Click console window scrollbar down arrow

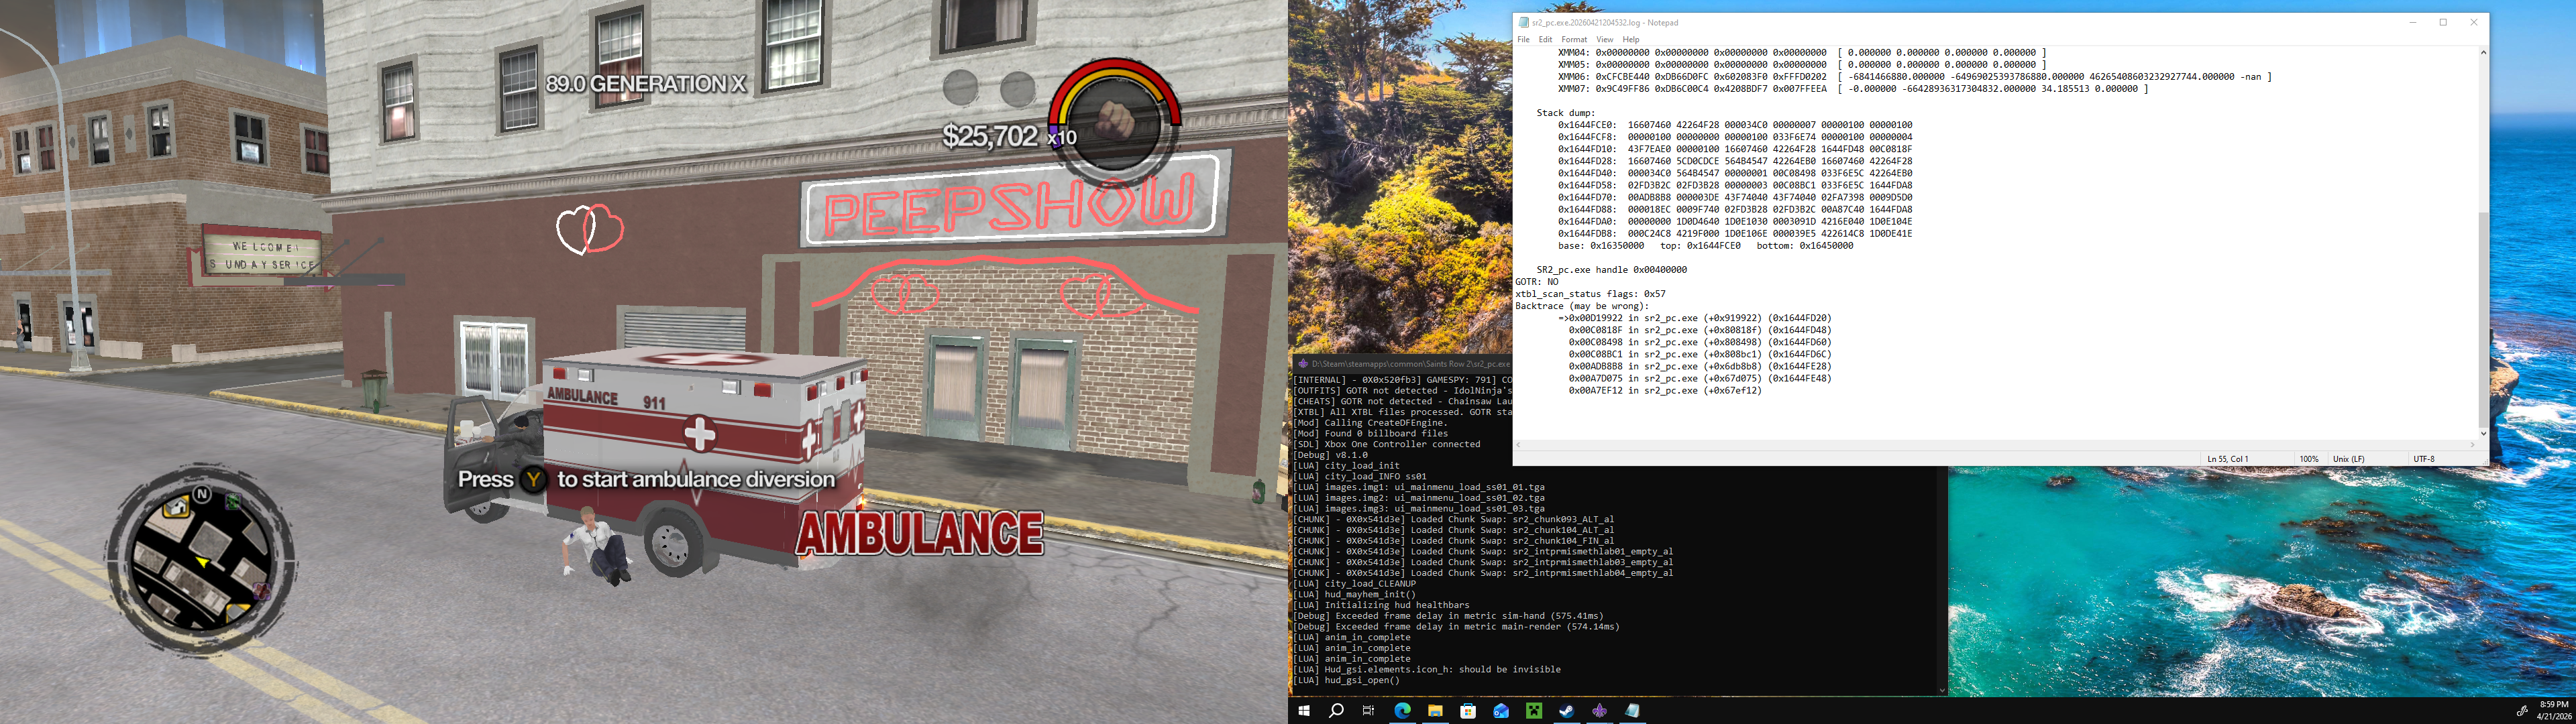coord(1942,690)
